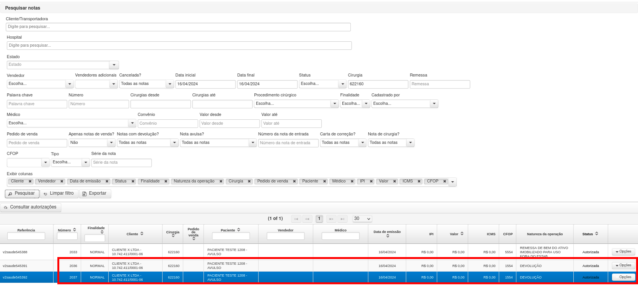The image size is (638, 285).
Task: Remove the CFOP column tag
Action: [445, 181]
